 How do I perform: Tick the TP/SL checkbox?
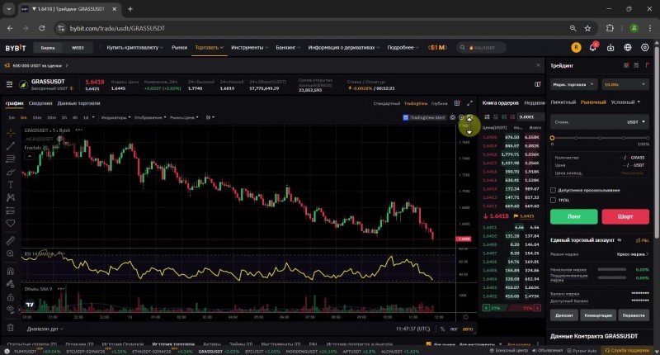pyautogui.click(x=554, y=200)
